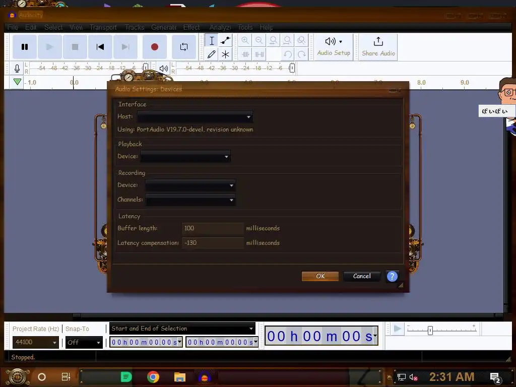Image resolution: width=516 pixels, height=387 pixels.
Task: Click the selection end time field
Action: (222, 342)
